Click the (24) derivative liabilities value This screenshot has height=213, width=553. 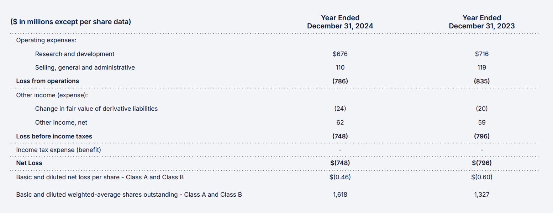point(340,109)
